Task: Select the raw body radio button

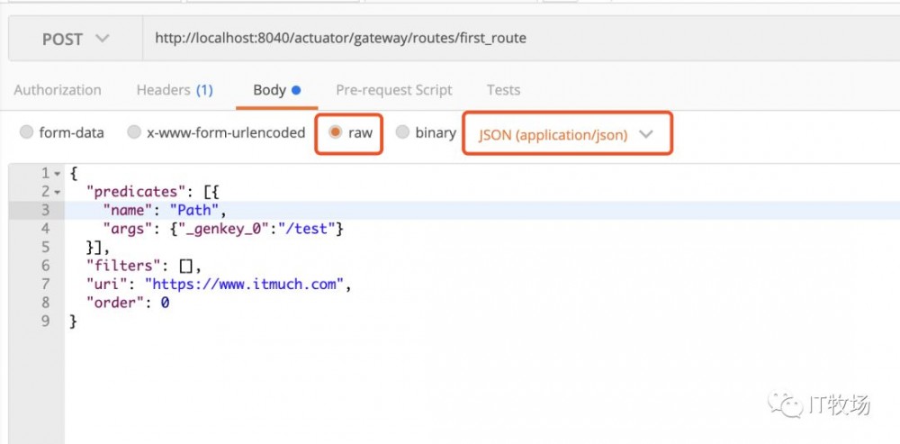Action: (336, 132)
